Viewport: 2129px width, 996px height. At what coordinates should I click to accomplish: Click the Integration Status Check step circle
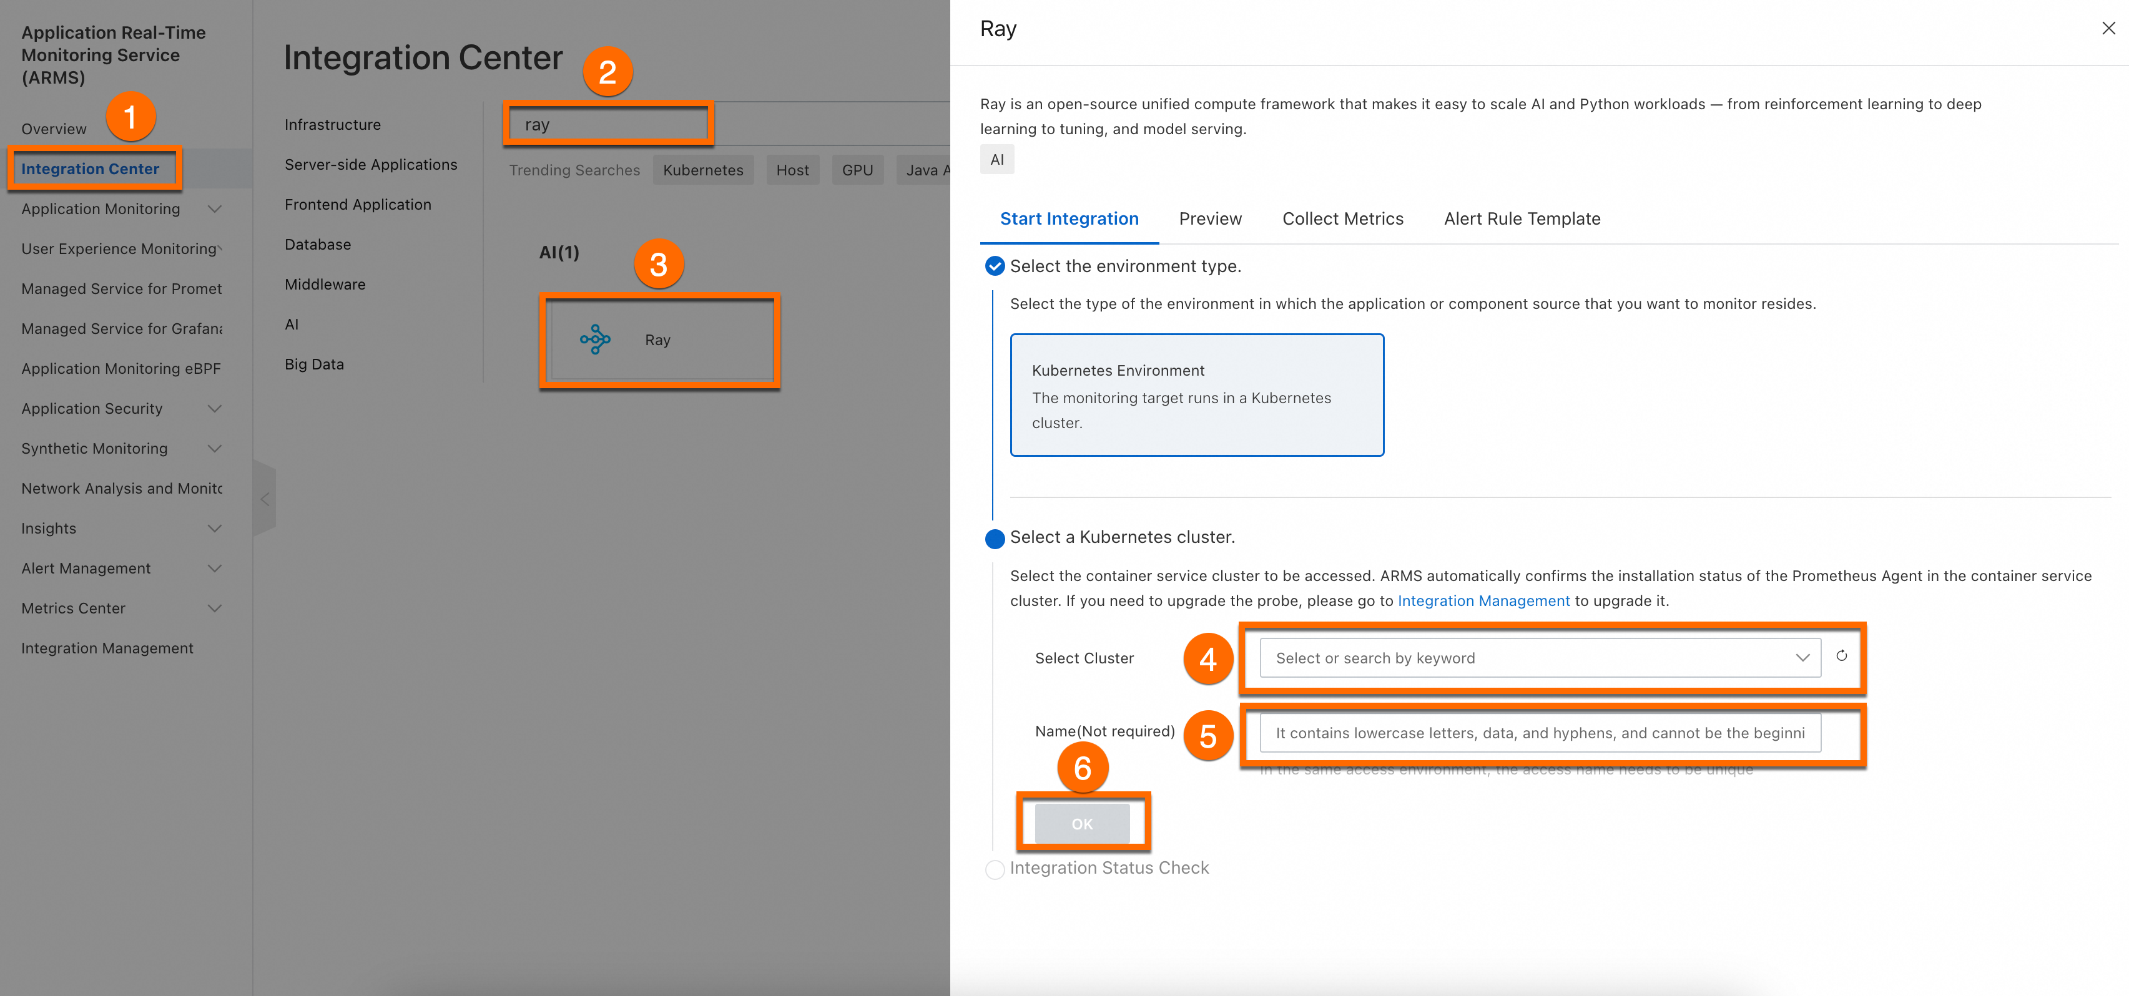tap(994, 869)
